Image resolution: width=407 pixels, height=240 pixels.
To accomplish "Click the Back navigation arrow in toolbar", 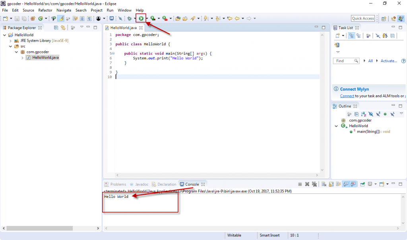I will pos(237,18).
